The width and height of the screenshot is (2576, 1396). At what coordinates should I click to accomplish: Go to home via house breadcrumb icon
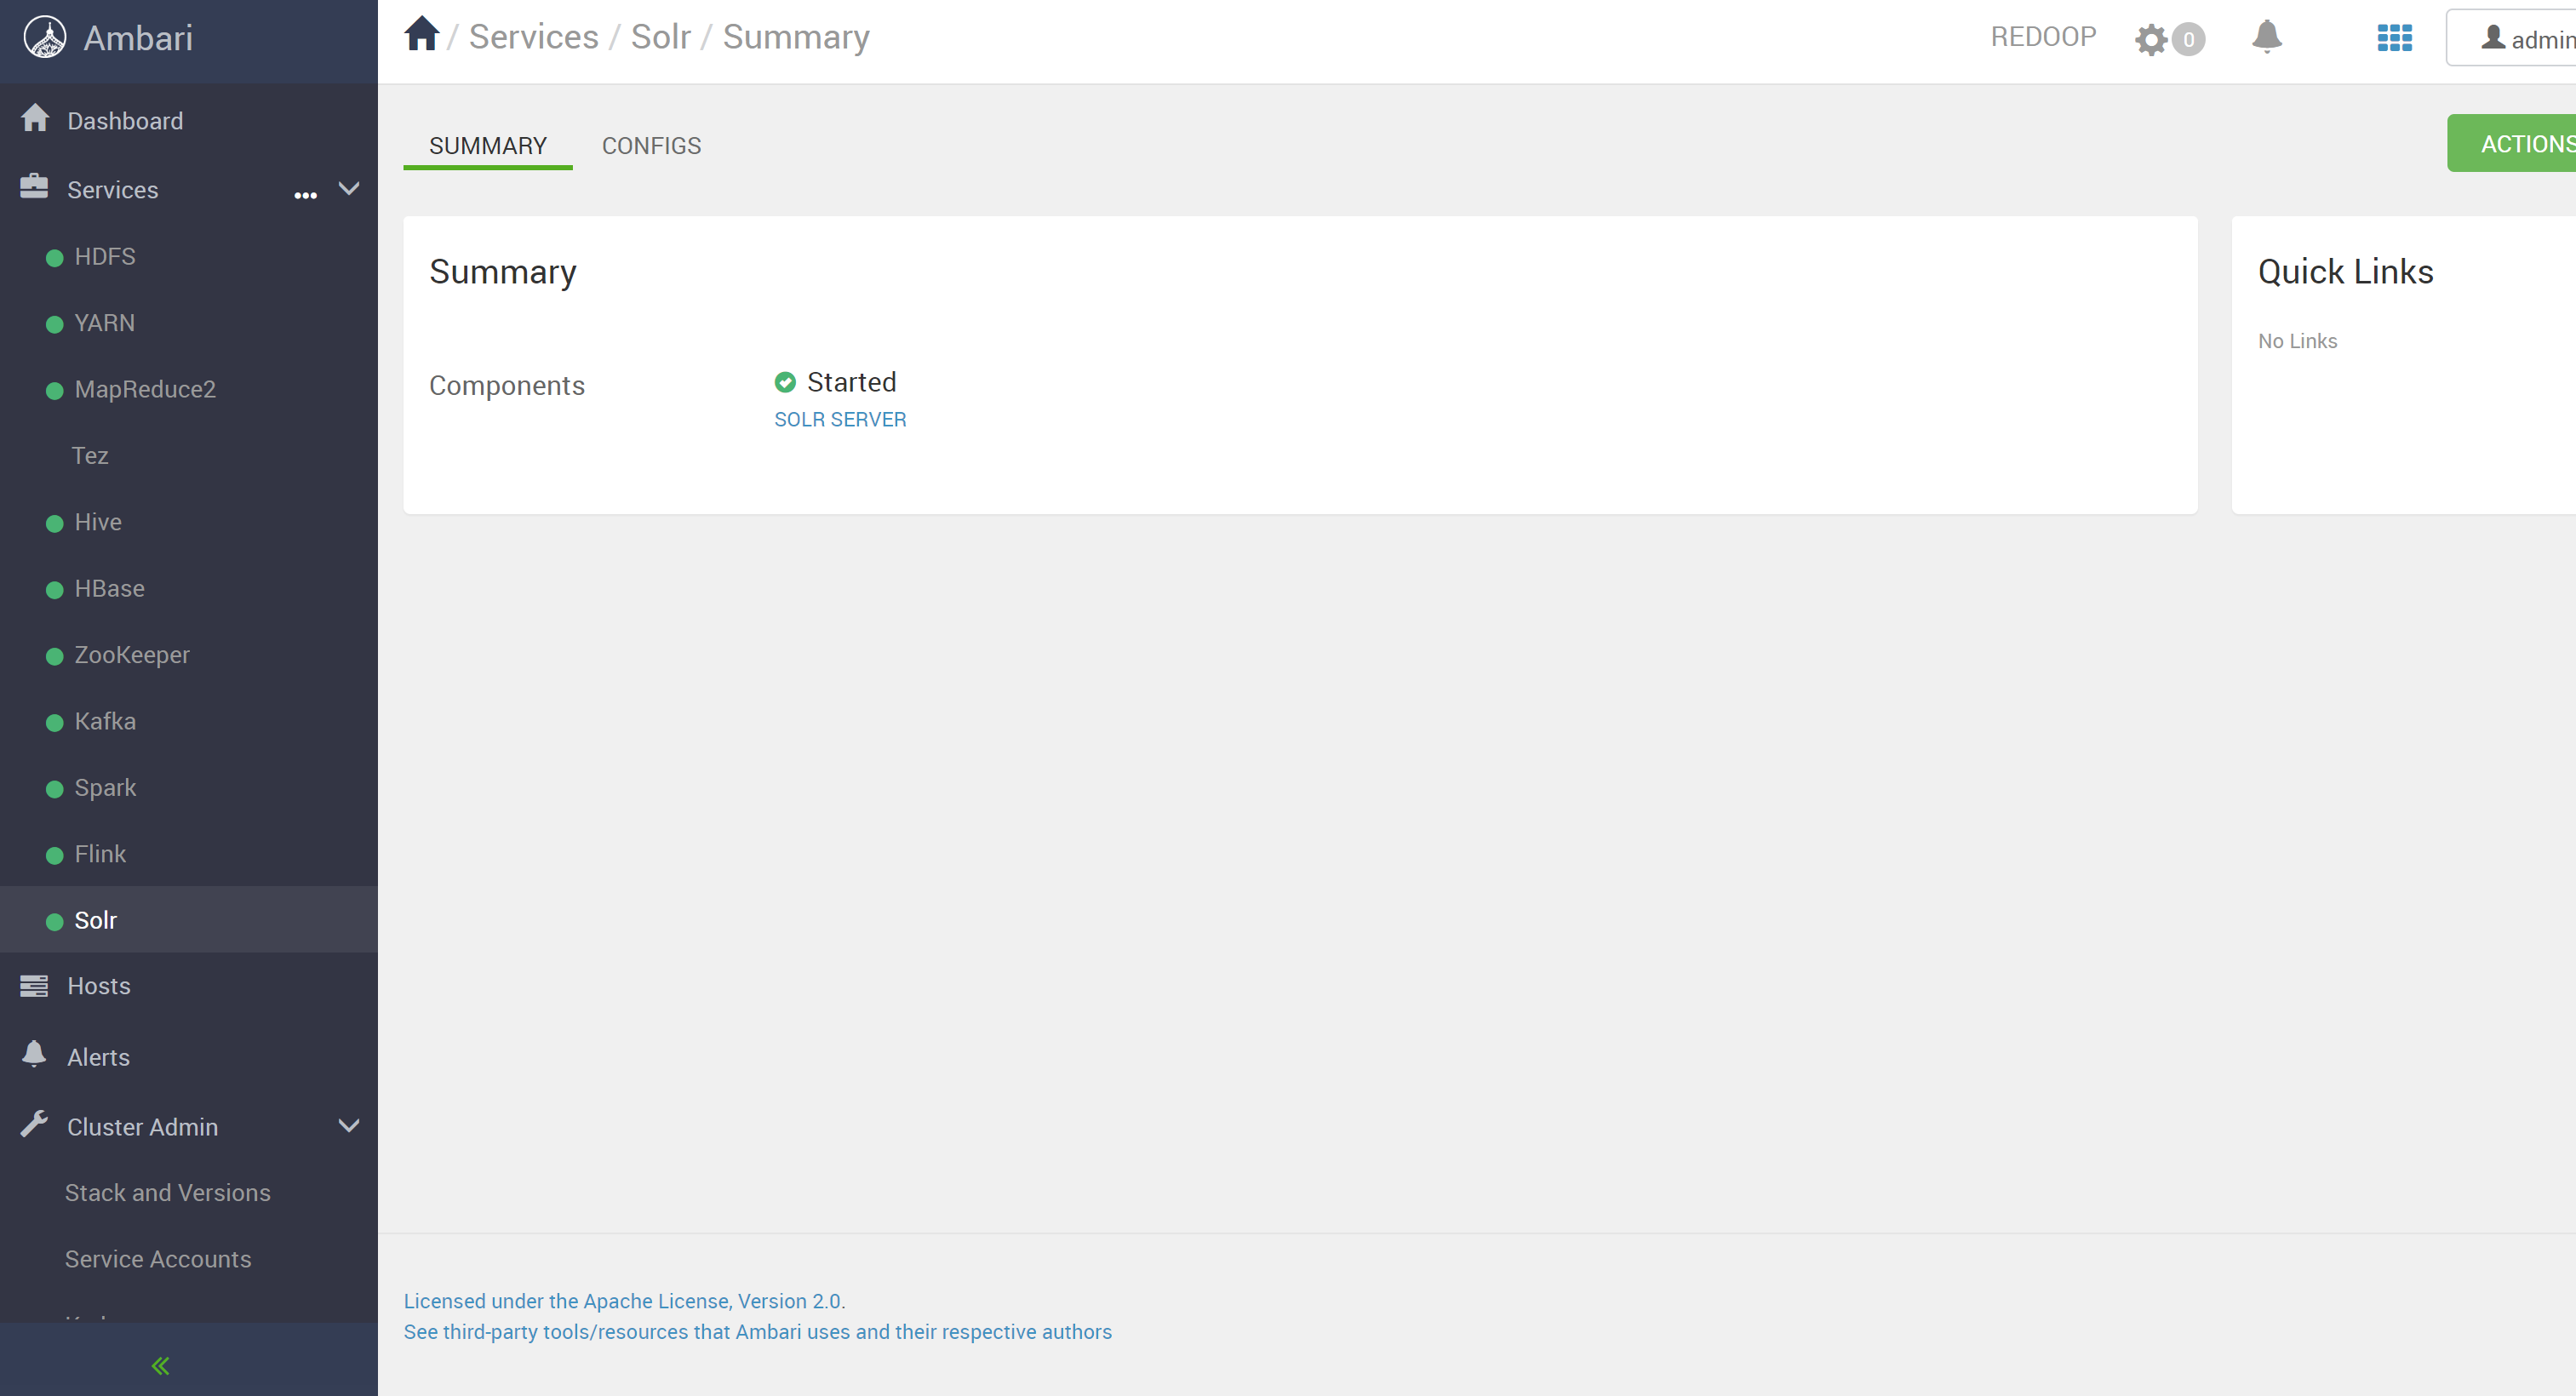pyautogui.click(x=421, y=35)
